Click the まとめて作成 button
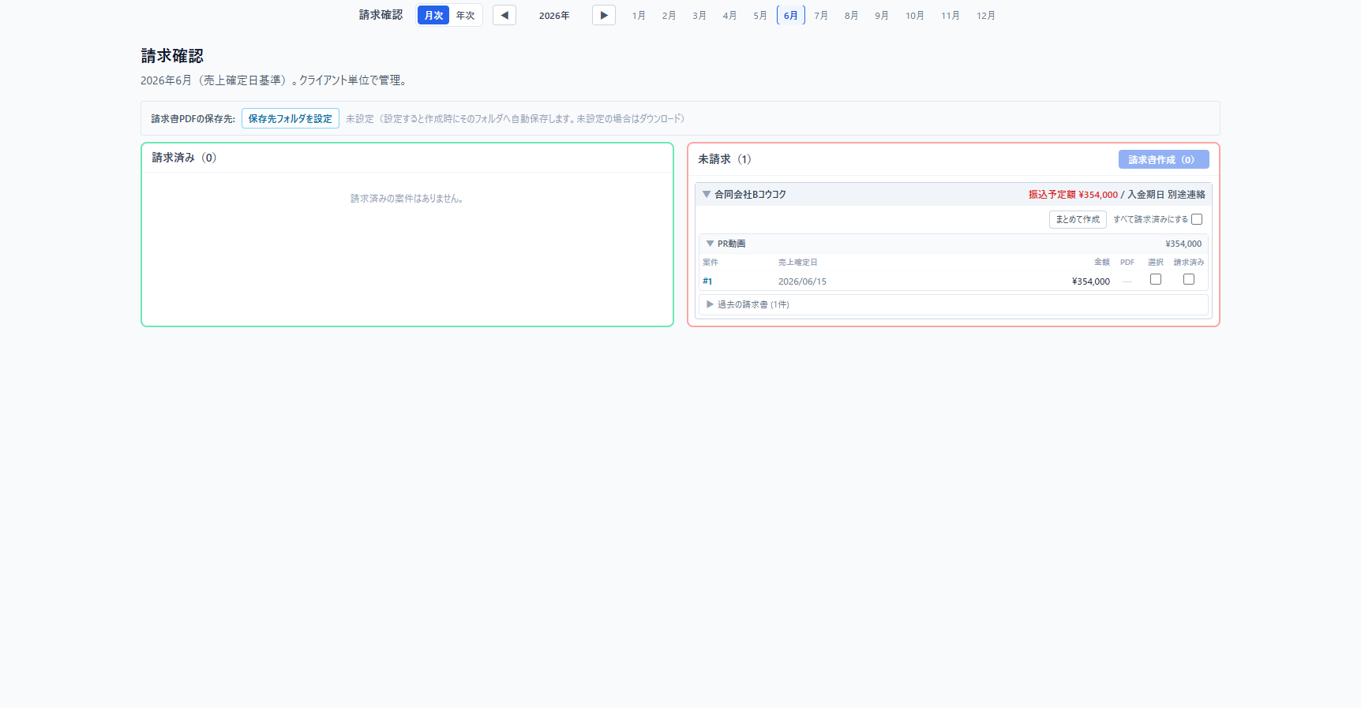Image resolution: width=1361 pixels, height=708 pixels. pyautogui.click(x=1078, y=219)
